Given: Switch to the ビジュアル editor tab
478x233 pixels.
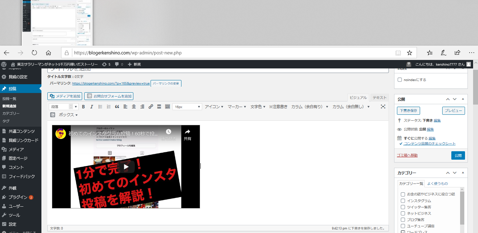Looking at the screenshot, I should (x=358, y=98).
